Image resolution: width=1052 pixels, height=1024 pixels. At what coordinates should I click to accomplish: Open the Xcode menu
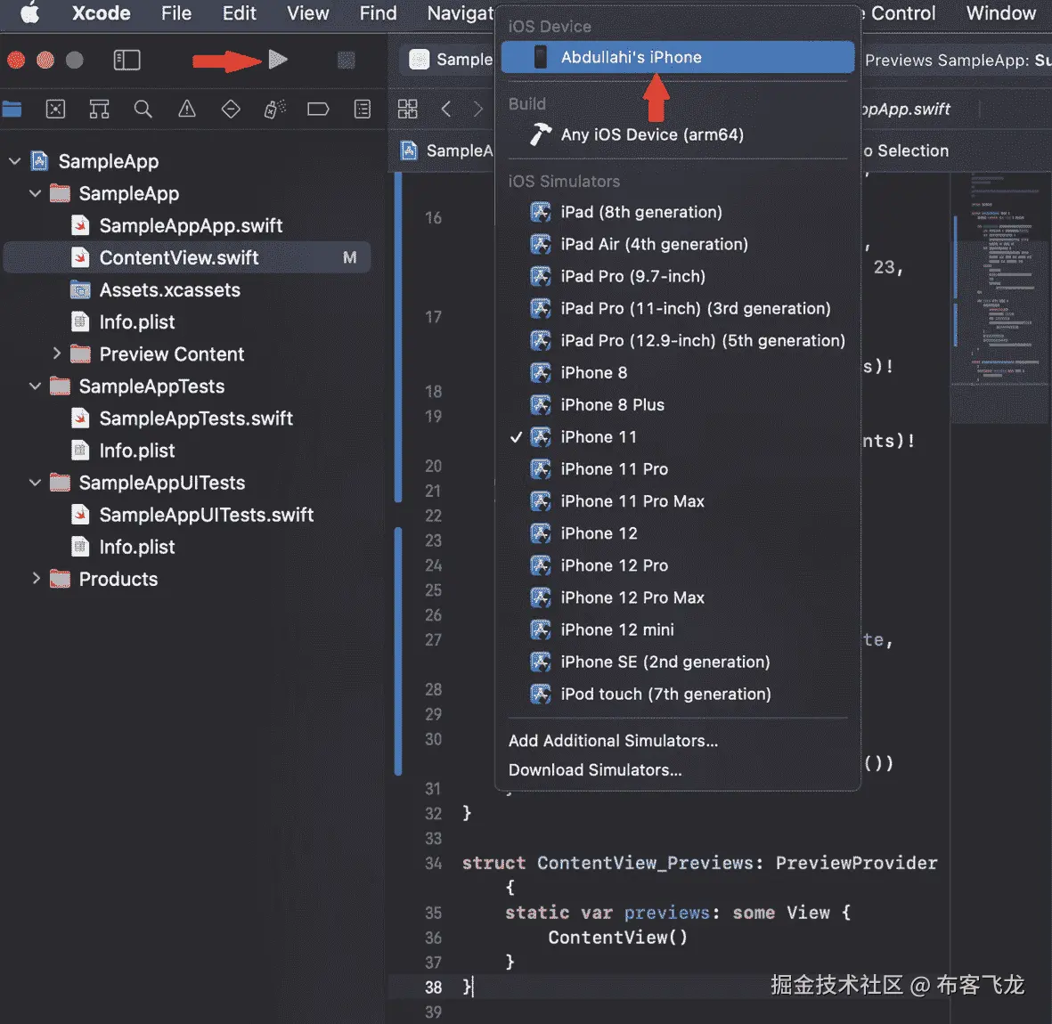pos(102,12)
